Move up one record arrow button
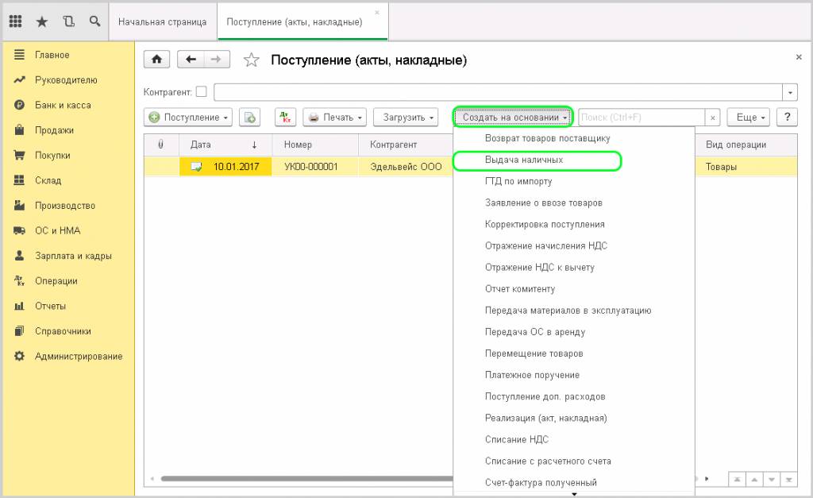 tap(754, 479)
